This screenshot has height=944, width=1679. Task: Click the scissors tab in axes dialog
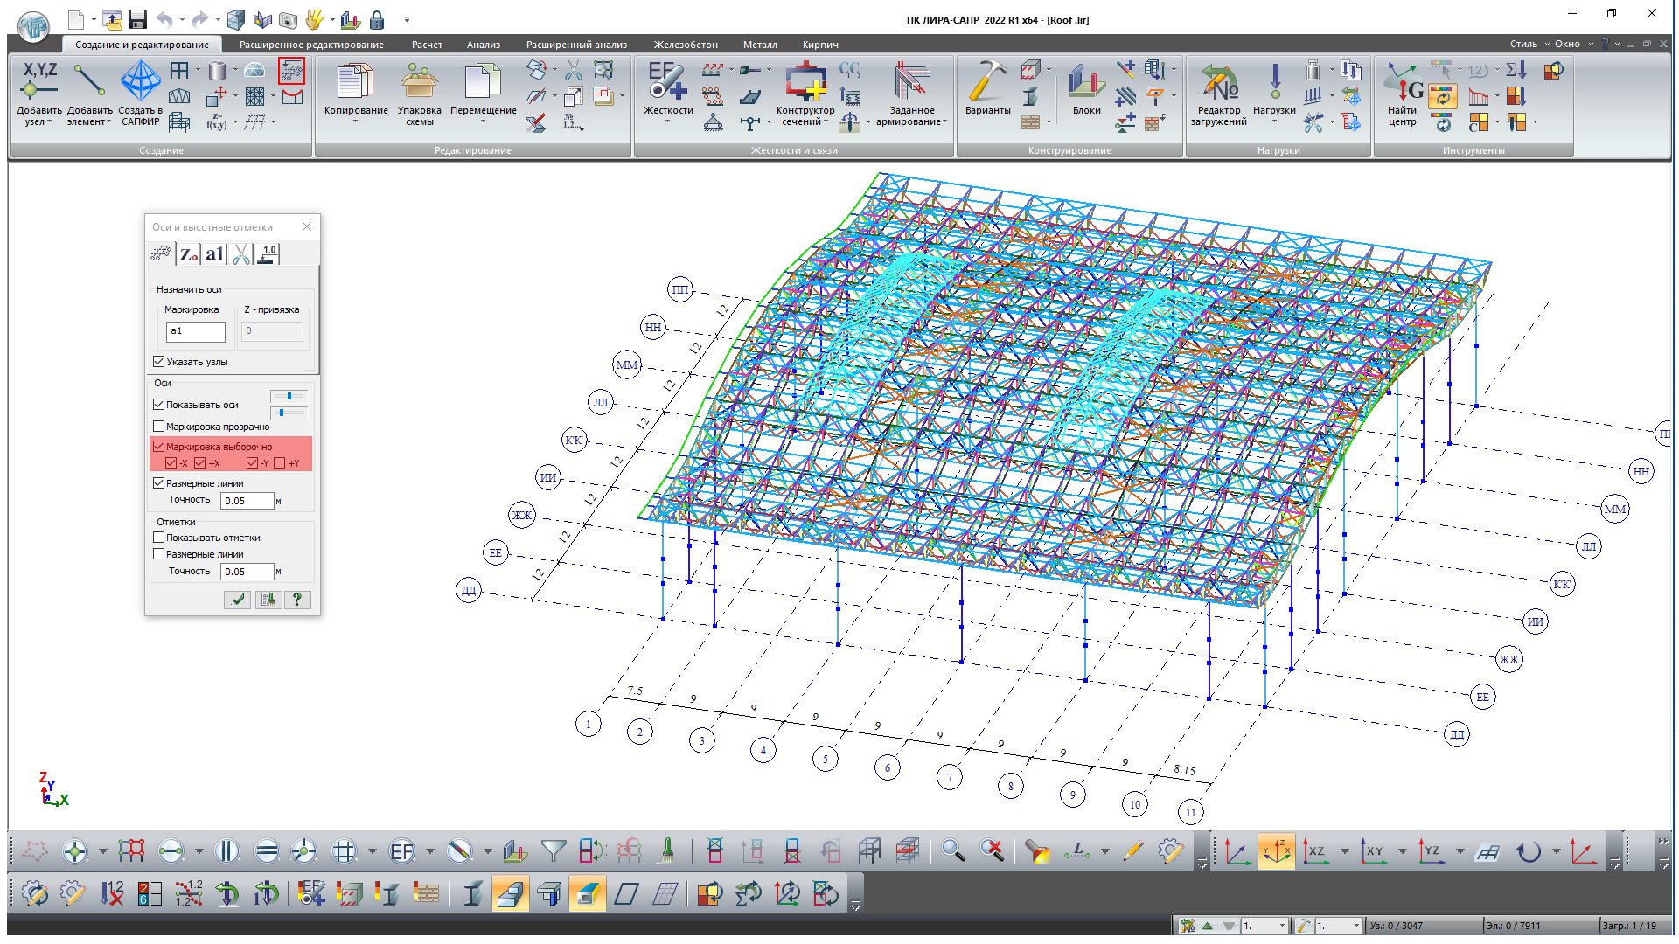click(x=241, y=254)
